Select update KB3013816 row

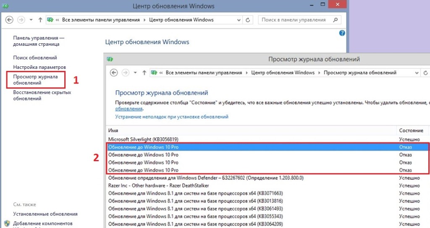[268, 201]
